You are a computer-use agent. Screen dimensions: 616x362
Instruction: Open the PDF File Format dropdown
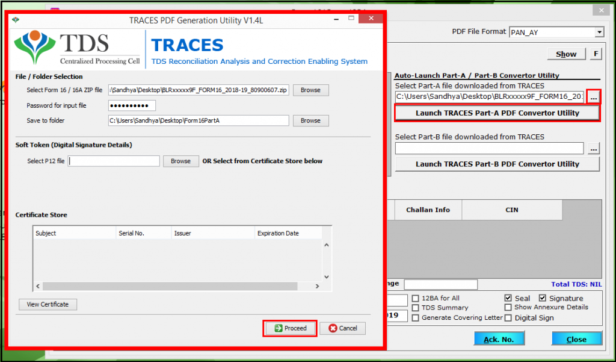point(599,33)
